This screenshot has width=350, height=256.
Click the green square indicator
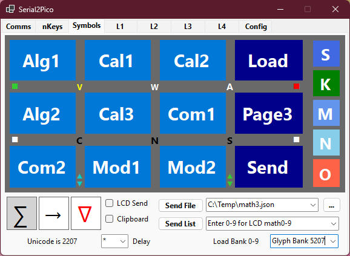pos(15,87)
